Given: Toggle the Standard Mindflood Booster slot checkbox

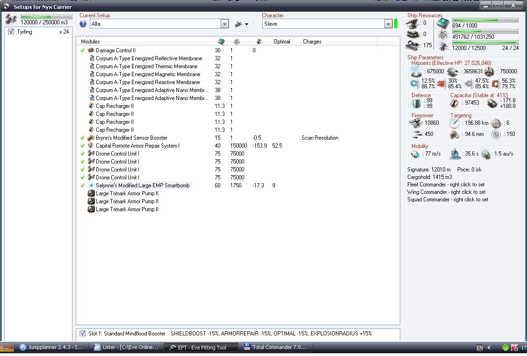Looking at the screenshot, I should pyautogui.click(x=82, y=334).
